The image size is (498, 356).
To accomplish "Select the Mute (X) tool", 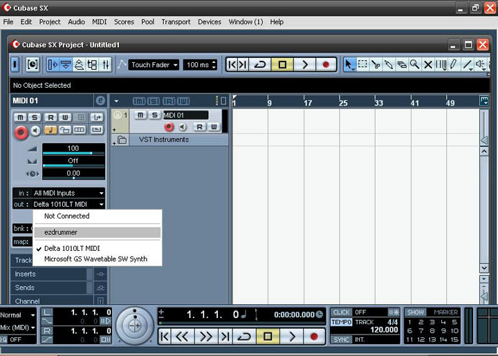I will (x=427, y=64).
